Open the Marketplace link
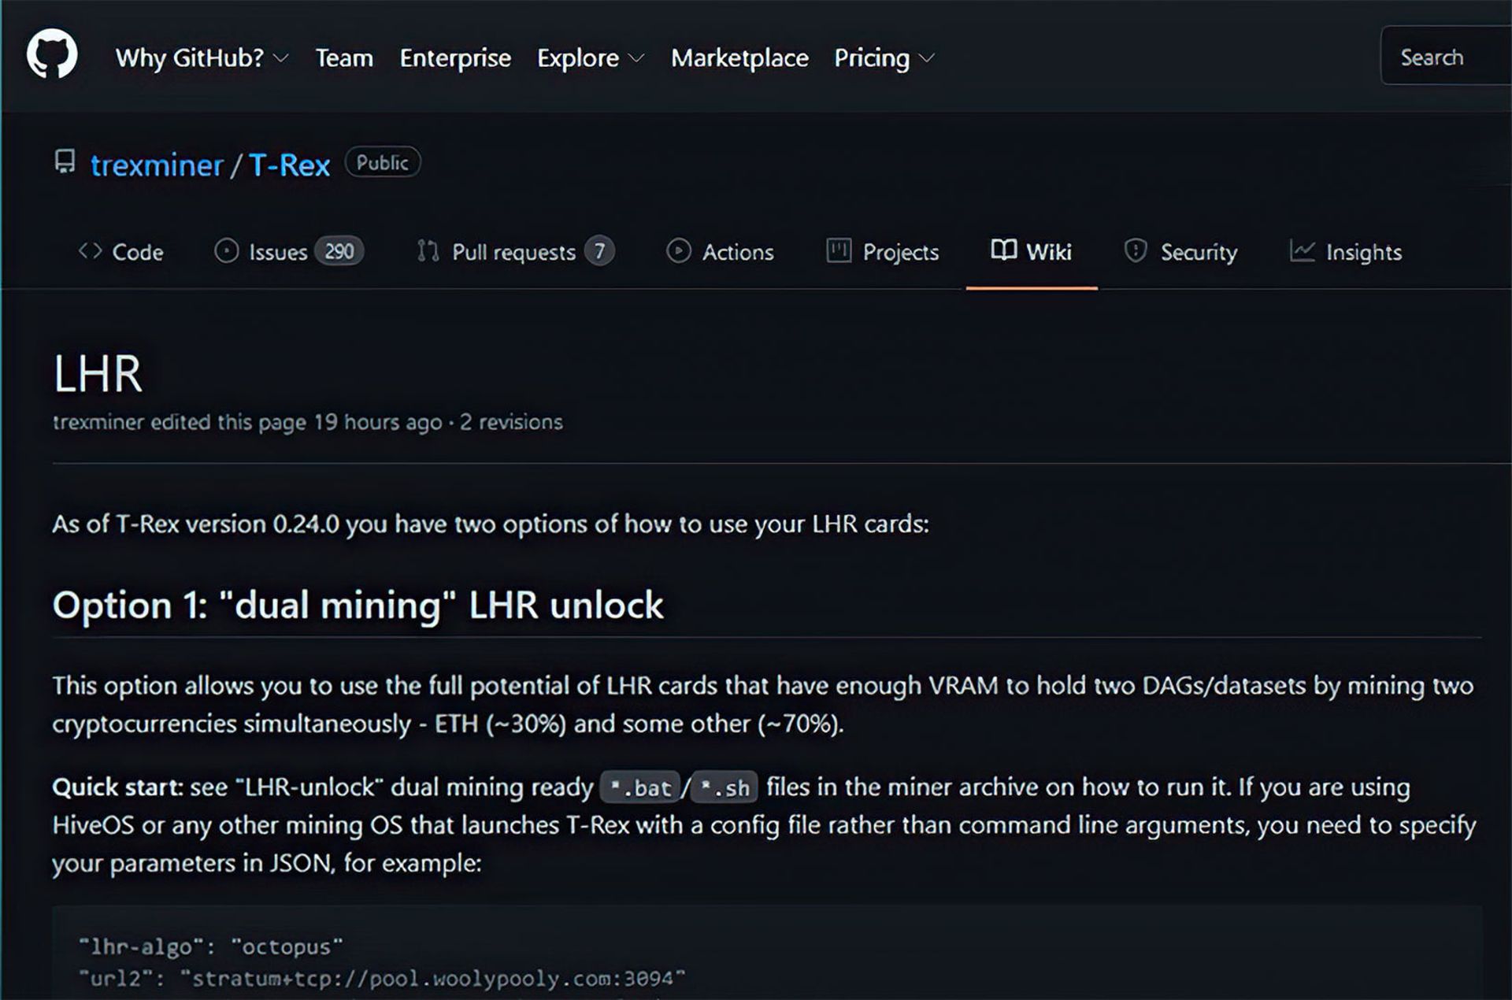 point(739,57)
